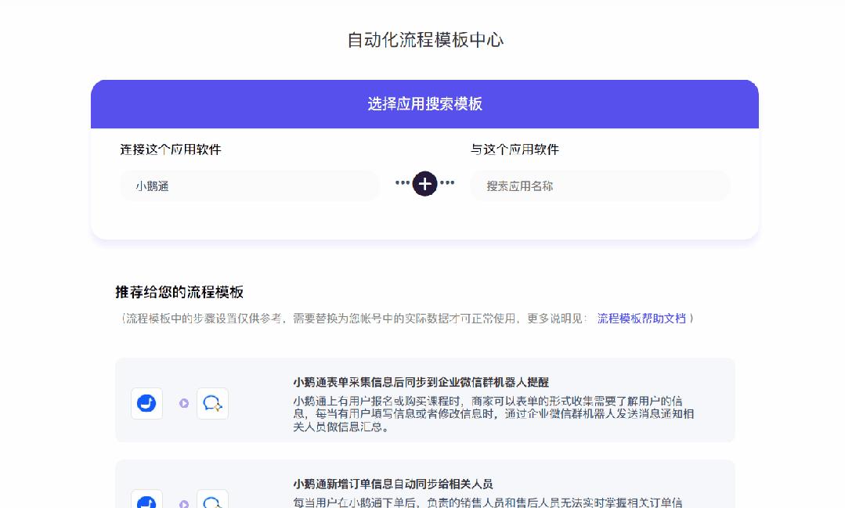The image size is (845, 508).
Task: Click the 小鹅通 app icon on the first template card
Action: [146, 403]
